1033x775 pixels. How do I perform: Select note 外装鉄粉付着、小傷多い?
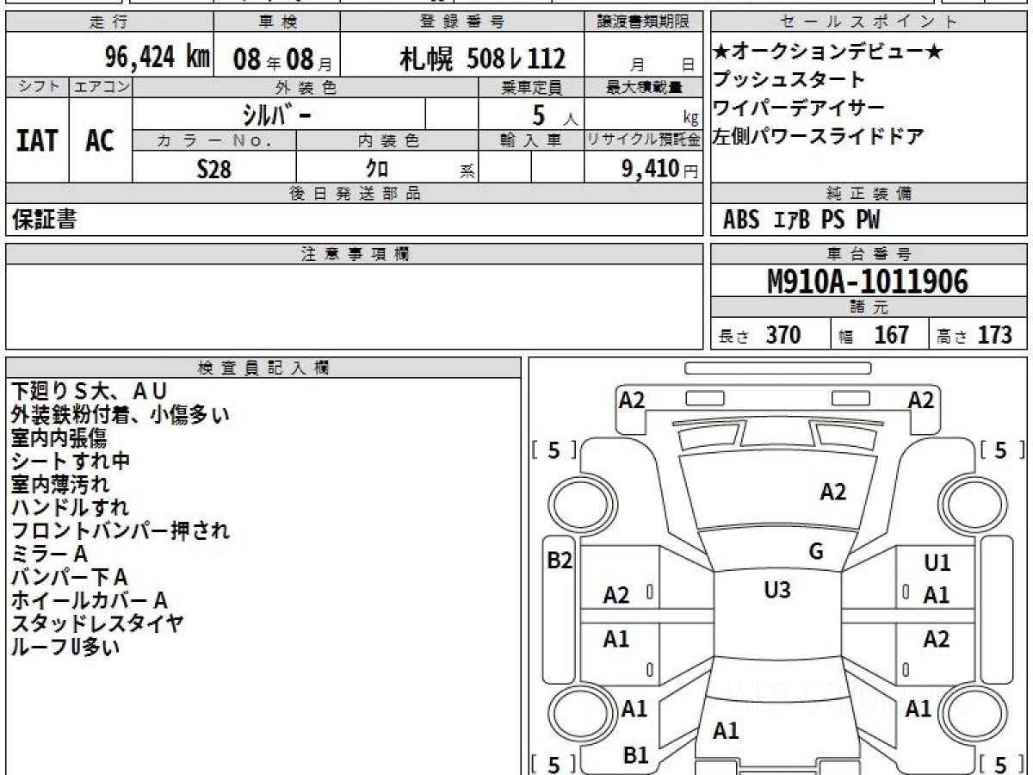[x=120, y=415]
